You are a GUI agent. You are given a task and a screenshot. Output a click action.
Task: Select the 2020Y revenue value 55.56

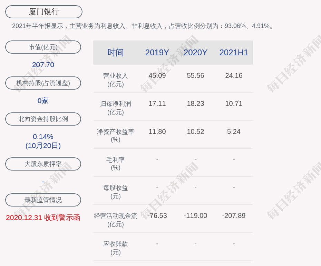click(x=195, y=75)
